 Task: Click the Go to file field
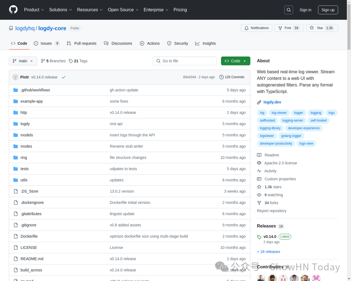(x=185, y=61)
